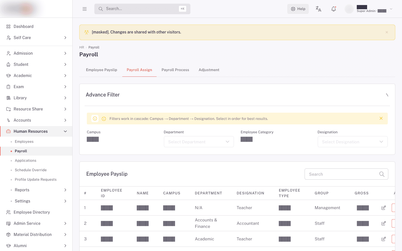Open the Adjustment tab
Image resolution: width=402 pixels, height=251 pixels.
(209, 70)
